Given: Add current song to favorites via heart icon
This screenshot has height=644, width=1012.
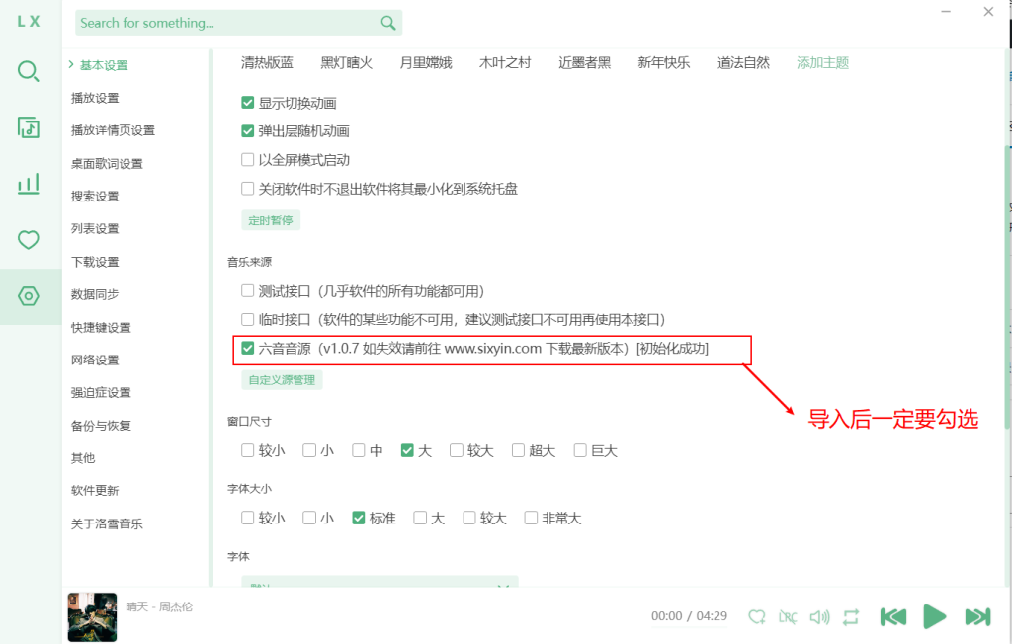Looking at the screenshot, I should (757, 616).
